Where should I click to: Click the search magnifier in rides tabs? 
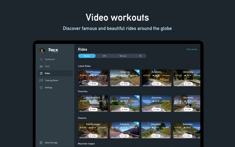point(140,56)
